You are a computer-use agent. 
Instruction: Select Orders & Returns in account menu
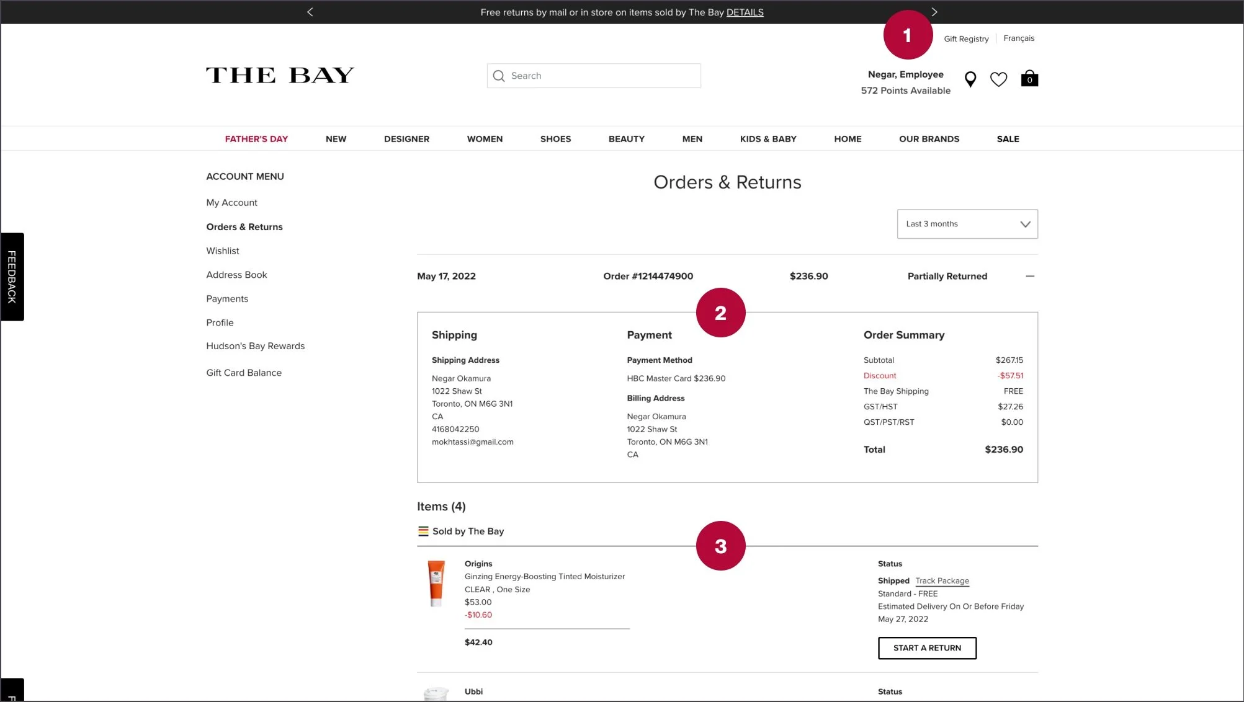pos(244,227)
